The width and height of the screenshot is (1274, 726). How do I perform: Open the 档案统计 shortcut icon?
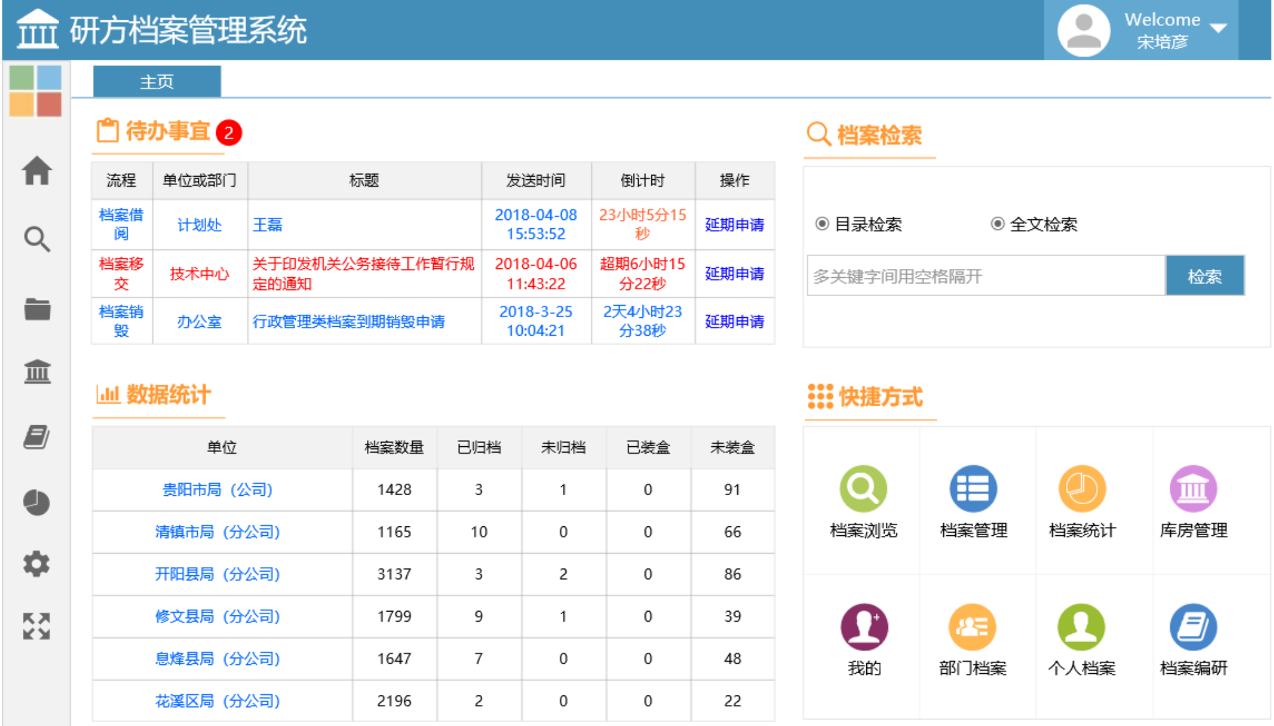[1082, 488]
